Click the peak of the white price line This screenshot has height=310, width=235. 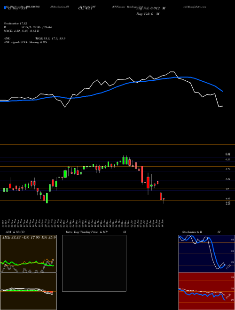point(172,72)
